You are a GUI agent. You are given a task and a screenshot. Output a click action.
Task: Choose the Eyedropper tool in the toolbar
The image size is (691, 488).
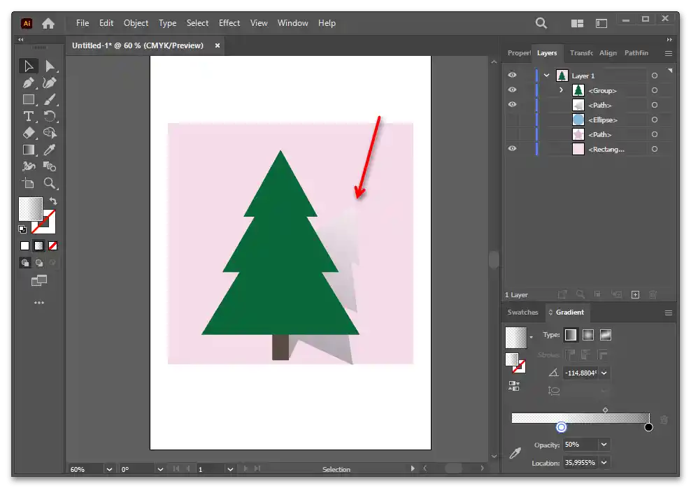tap(50, 150)
